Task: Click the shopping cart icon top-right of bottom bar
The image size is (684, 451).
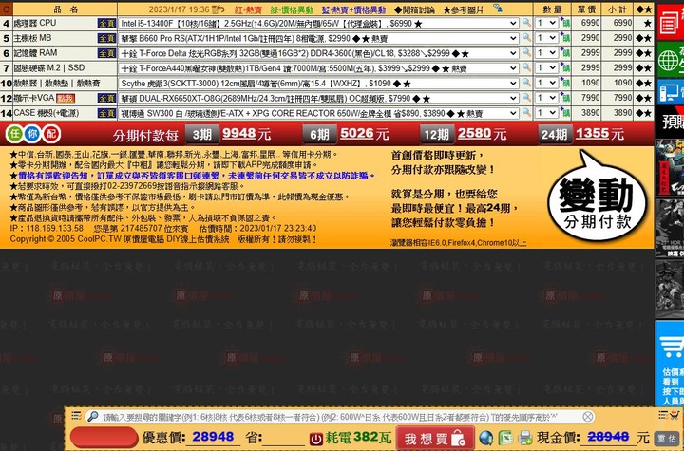Action: click(674, 415)
